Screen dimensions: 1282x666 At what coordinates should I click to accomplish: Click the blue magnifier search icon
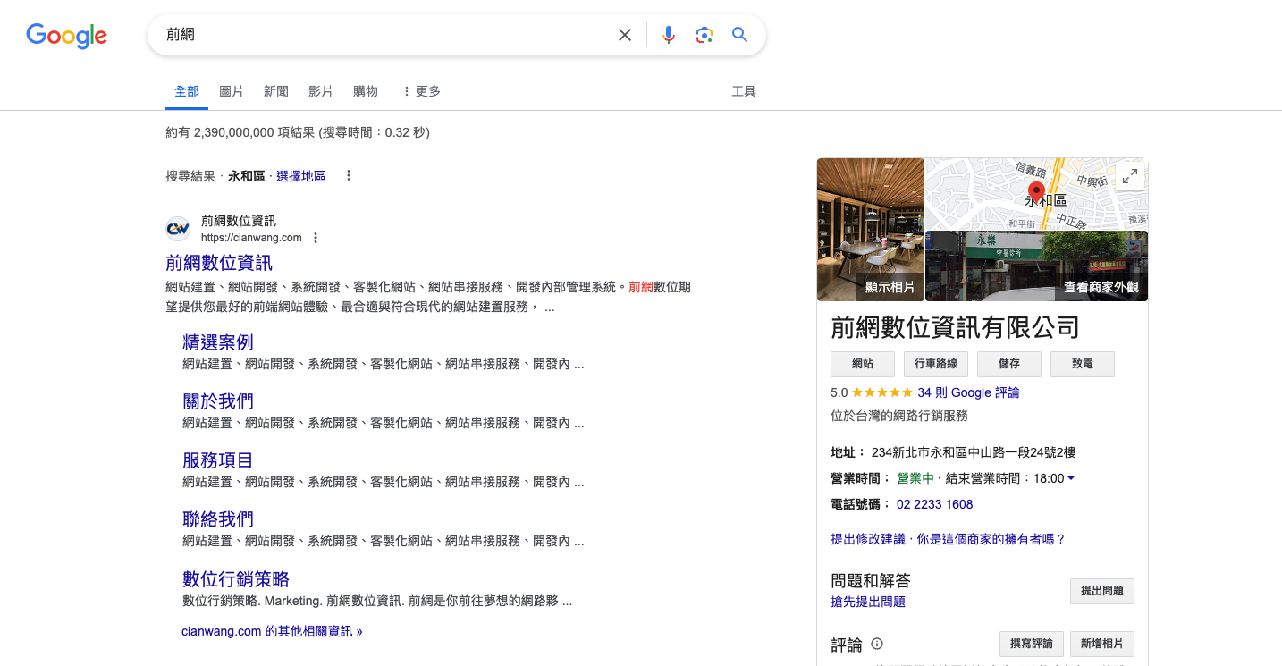coord(739,34)
